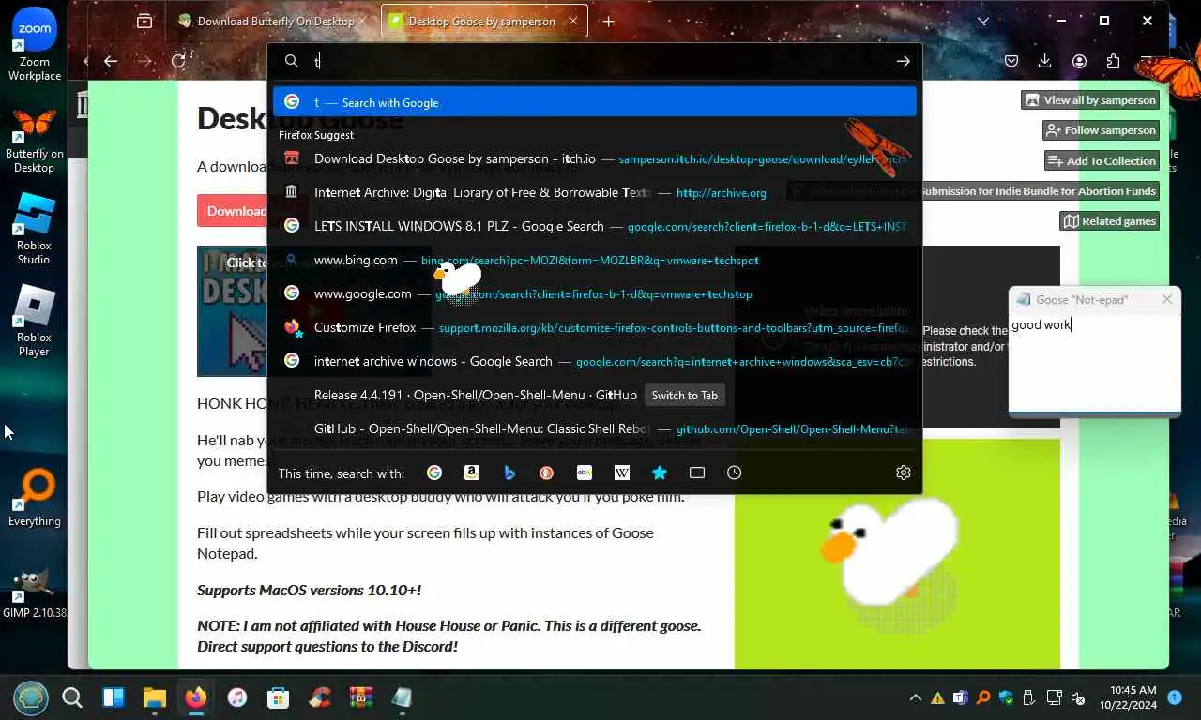The image size is (1201, 720).
Task: Close the Goose Not-epad window
Action: (1166, 299)
